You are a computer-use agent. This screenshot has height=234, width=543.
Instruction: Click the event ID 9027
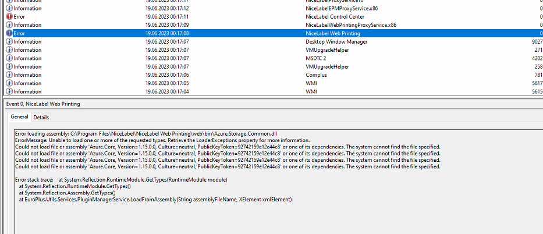click(537, 41)
